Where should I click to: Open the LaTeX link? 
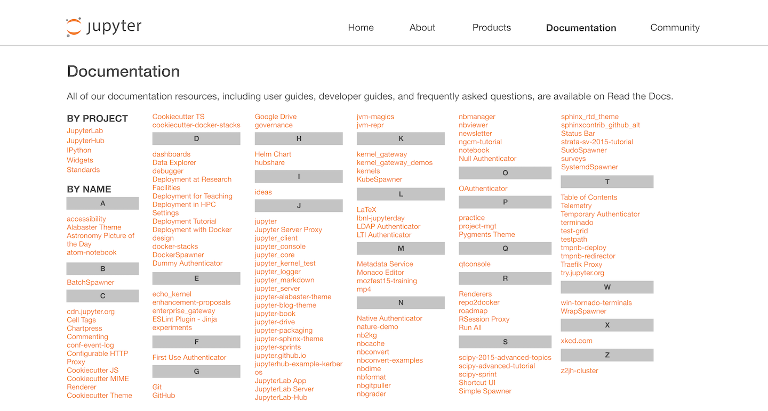point(366,210)
